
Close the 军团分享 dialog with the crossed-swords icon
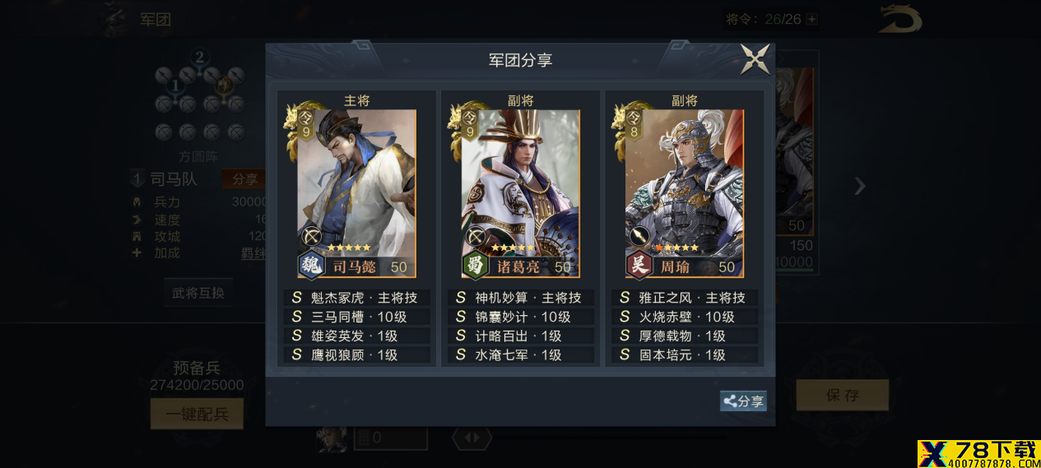coord(755,59)
